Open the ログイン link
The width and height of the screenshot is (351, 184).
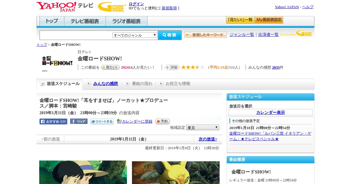tap(136, 4)
